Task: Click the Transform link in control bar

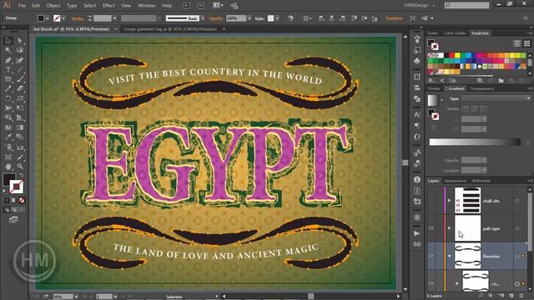Action: coord(394,18)
